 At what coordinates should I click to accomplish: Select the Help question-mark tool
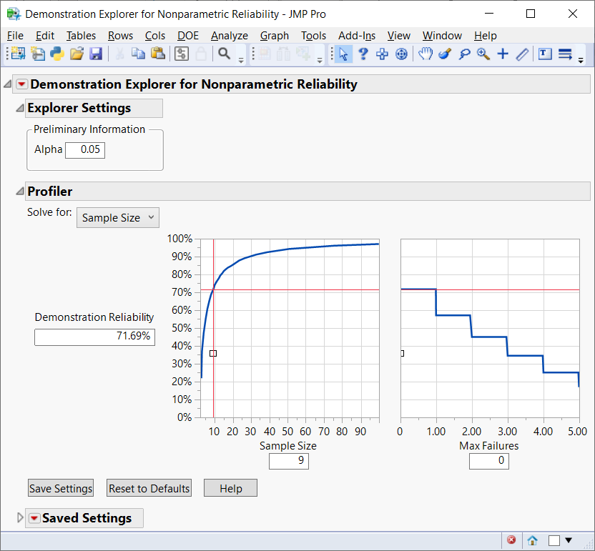(x=363, y=54)
